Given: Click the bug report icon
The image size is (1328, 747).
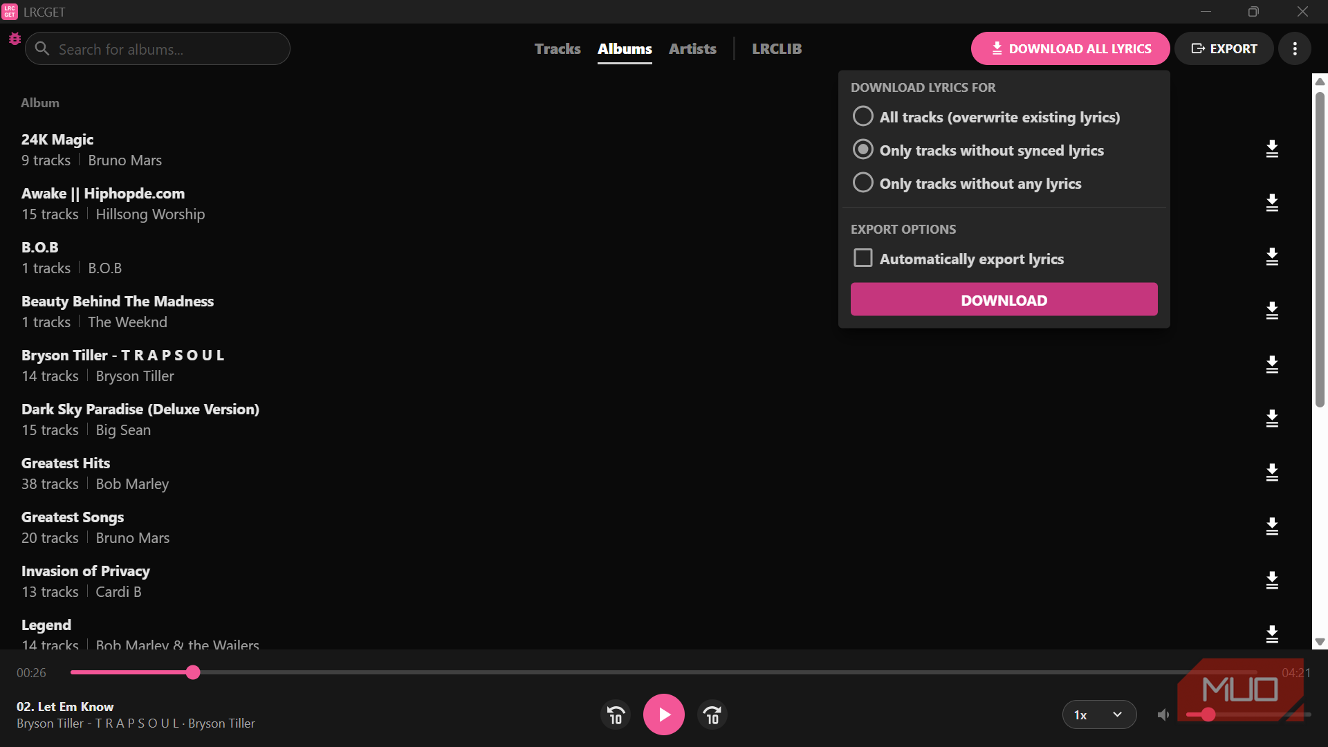Looking at the screenshot, I should coord(15,39).
